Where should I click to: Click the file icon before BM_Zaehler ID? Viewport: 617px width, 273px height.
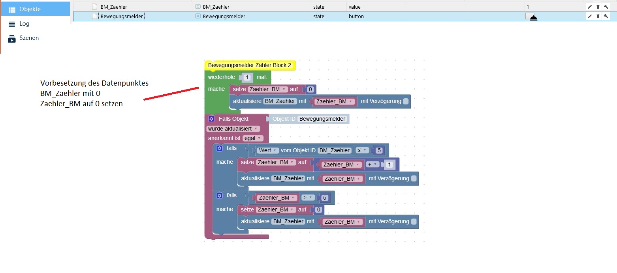[94, 7]
